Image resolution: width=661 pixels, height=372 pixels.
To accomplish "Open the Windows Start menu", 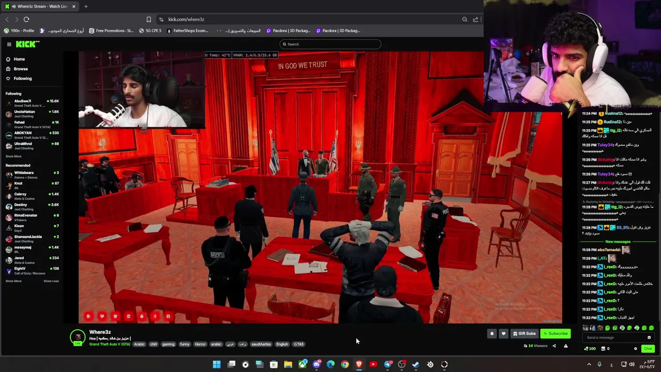I will 217,364.
